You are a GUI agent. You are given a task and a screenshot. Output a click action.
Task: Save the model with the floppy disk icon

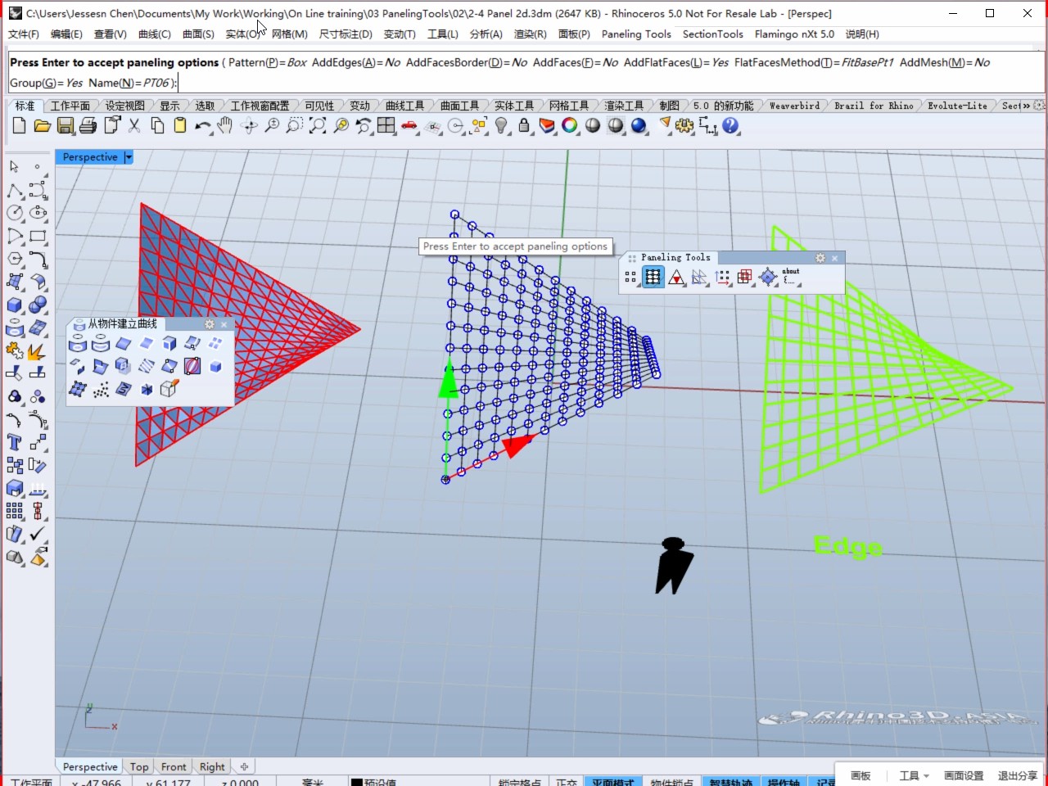(65, 125)
